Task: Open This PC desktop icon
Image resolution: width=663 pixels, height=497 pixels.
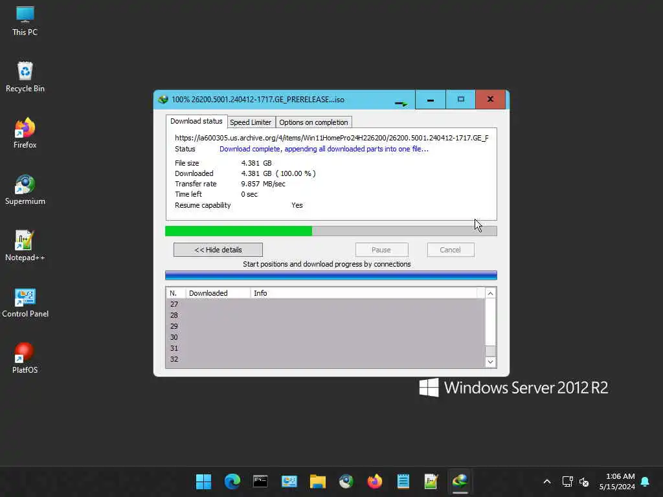Action: (x=25, y=20)
